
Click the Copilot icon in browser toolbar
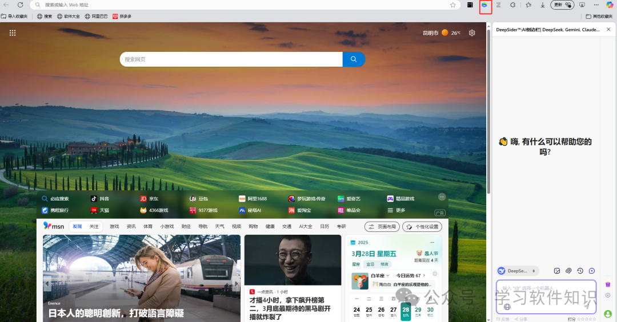pos(610,5)
